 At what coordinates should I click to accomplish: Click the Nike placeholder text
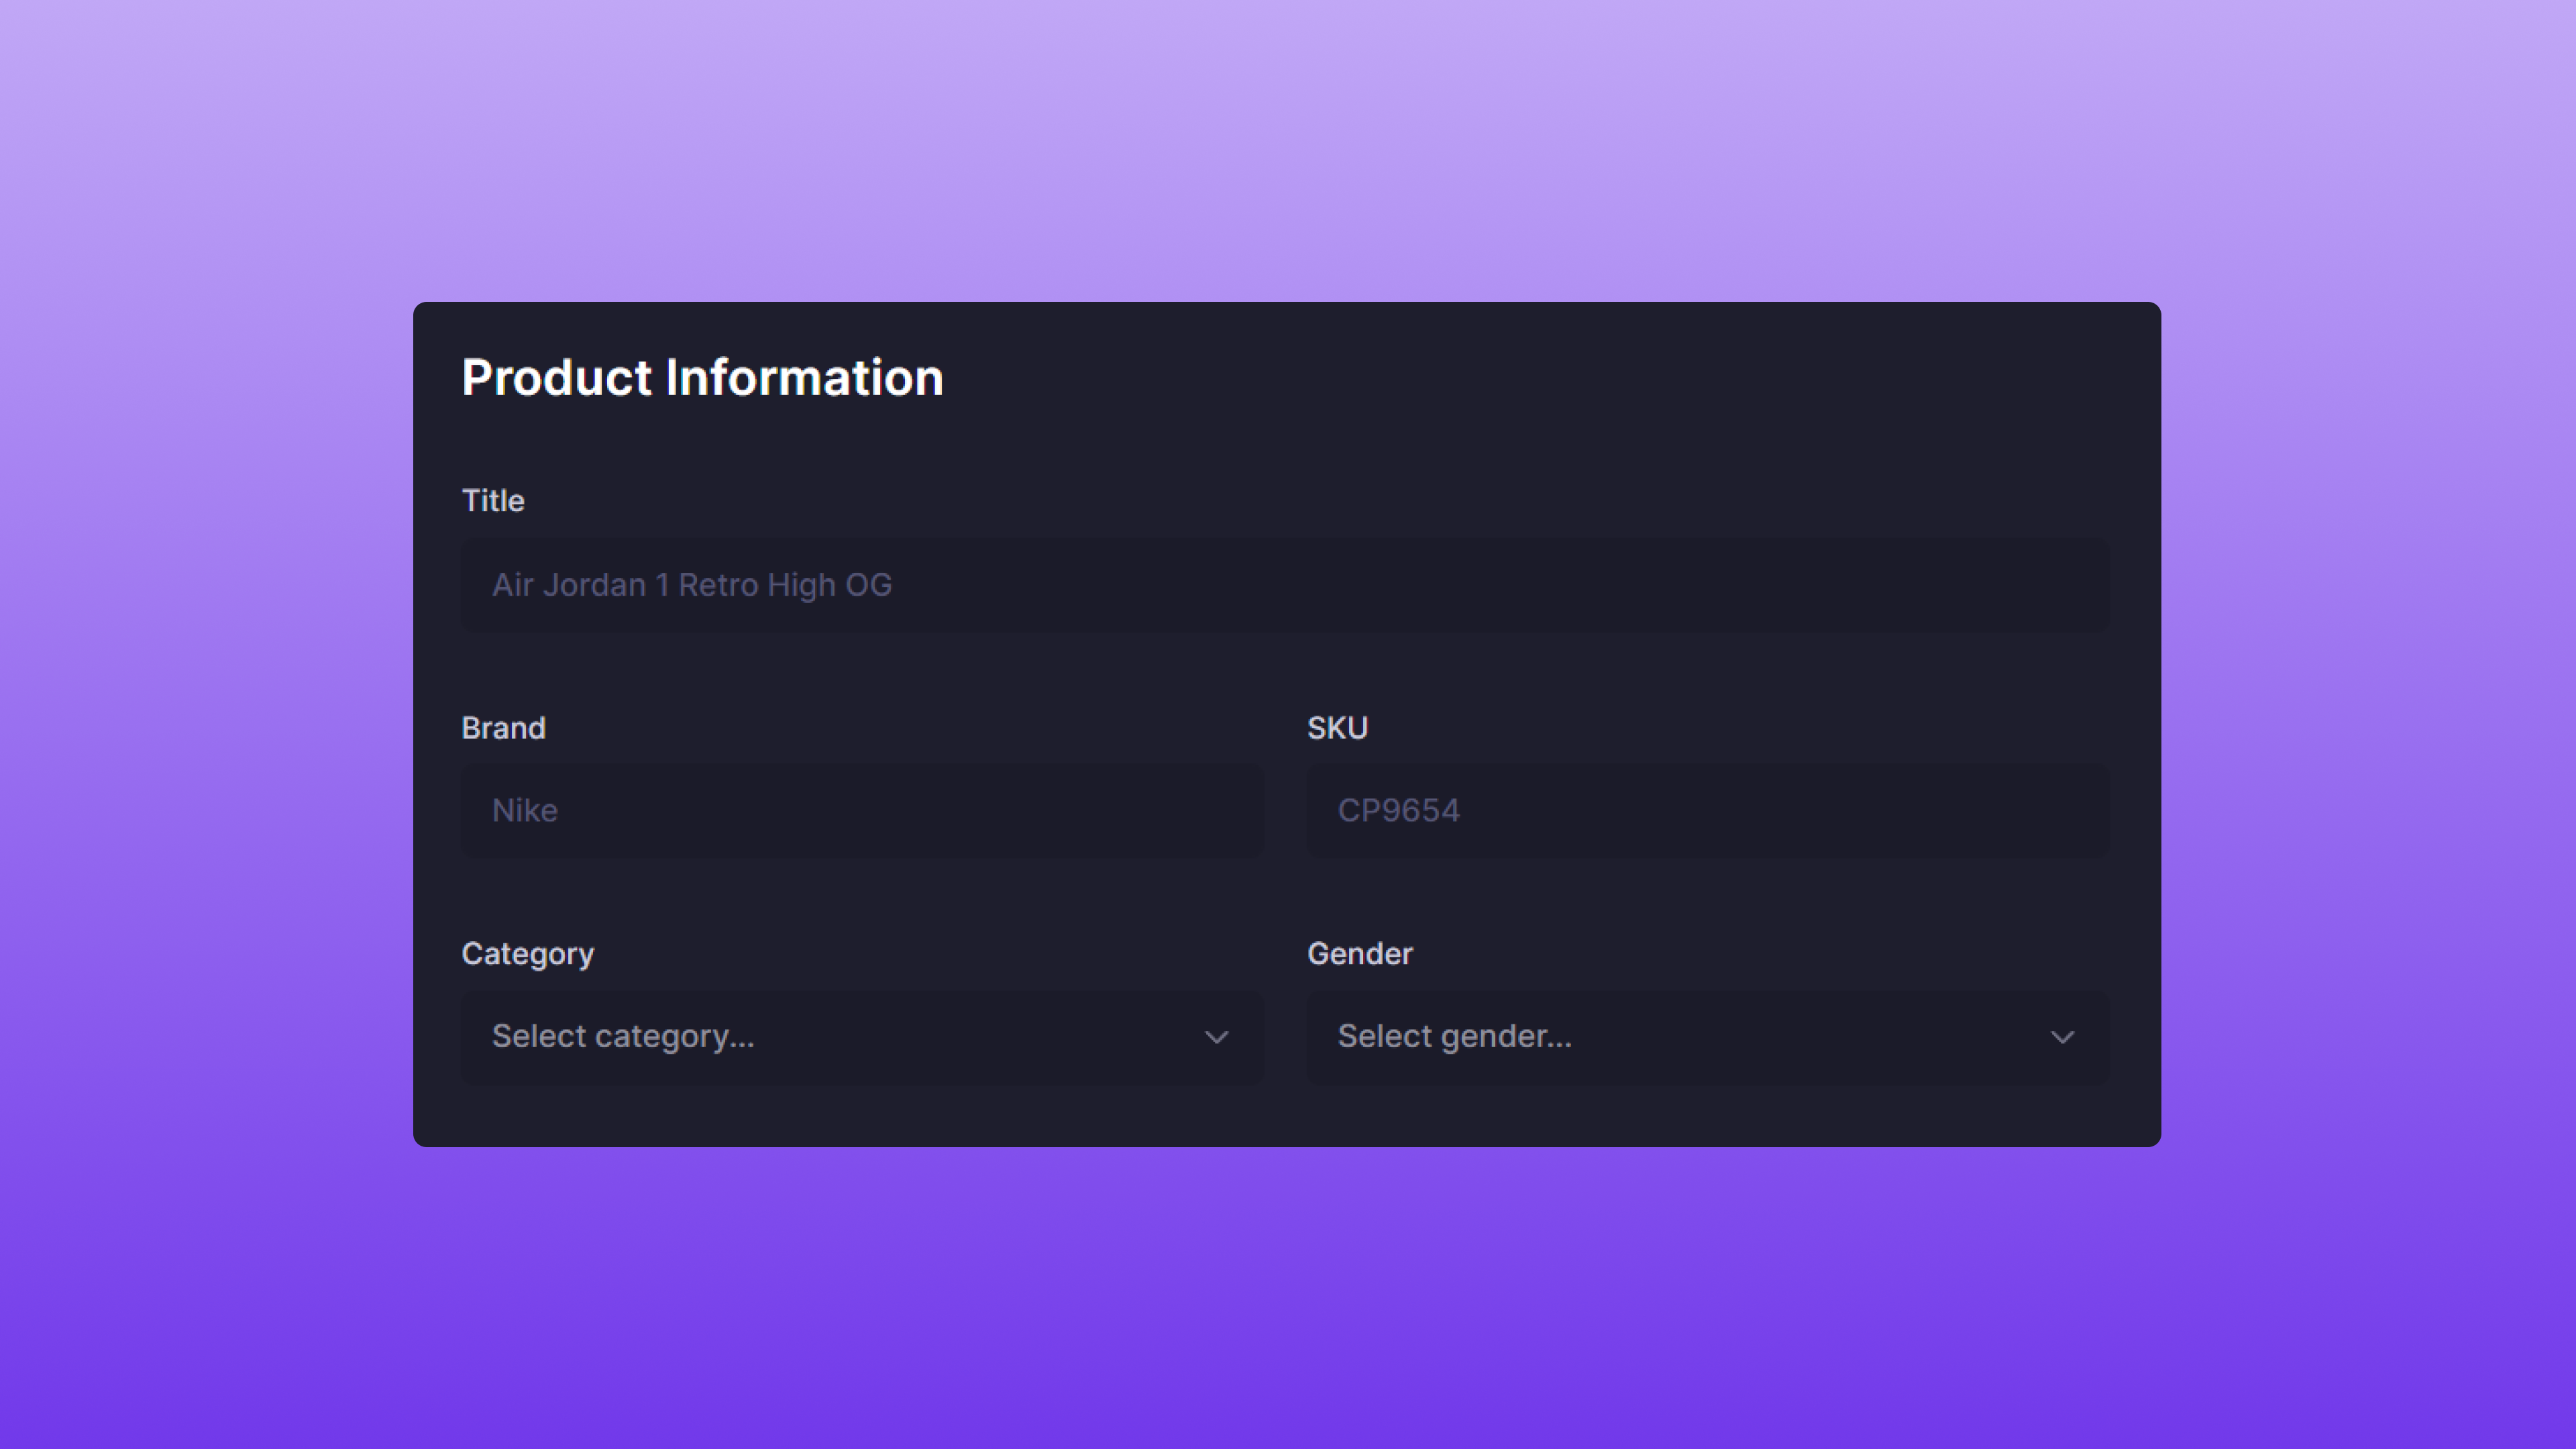click(524, 811)
